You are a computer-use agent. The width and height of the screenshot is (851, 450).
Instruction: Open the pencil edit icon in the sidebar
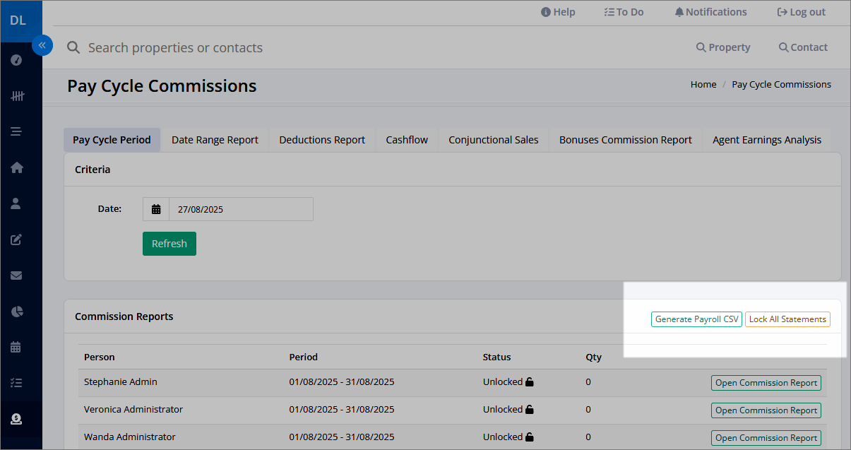pos(17,239)
